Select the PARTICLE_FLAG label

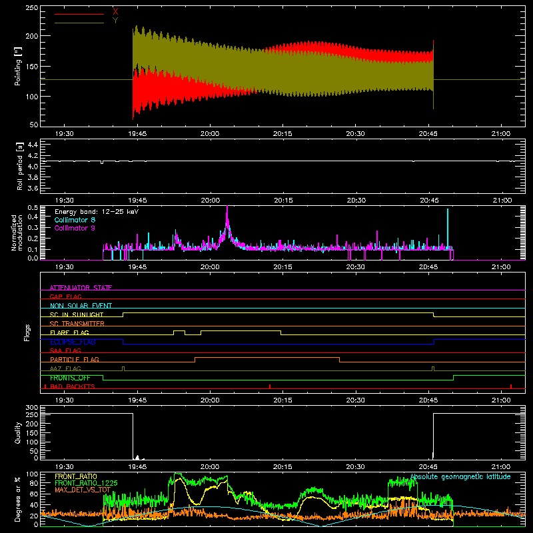75,359
